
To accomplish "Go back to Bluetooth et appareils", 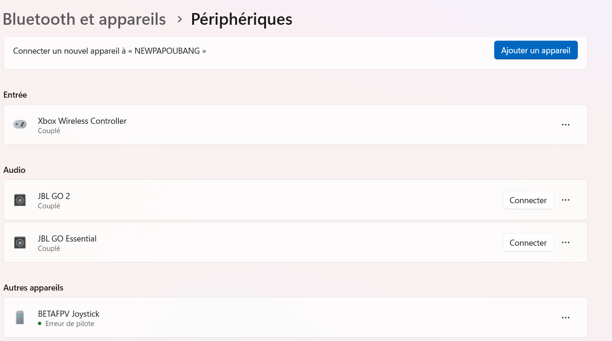I will click(84, 19).
